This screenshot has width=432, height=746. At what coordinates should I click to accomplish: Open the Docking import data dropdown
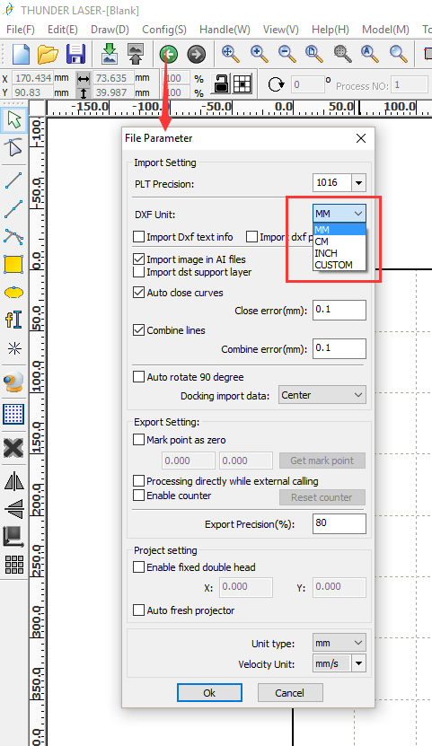pos(322,395)
